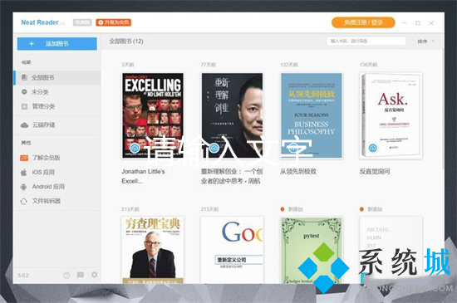
Task: Open the Google cover book
Action: click(232, 250)
